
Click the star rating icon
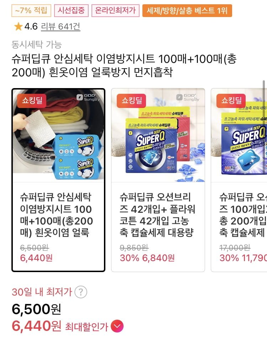tap(18, 27)
